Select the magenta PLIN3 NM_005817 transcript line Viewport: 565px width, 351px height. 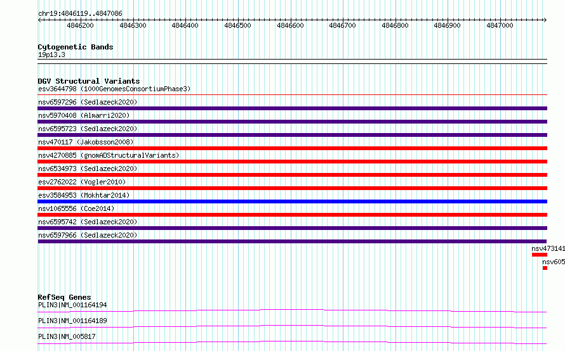coord(292,342)
